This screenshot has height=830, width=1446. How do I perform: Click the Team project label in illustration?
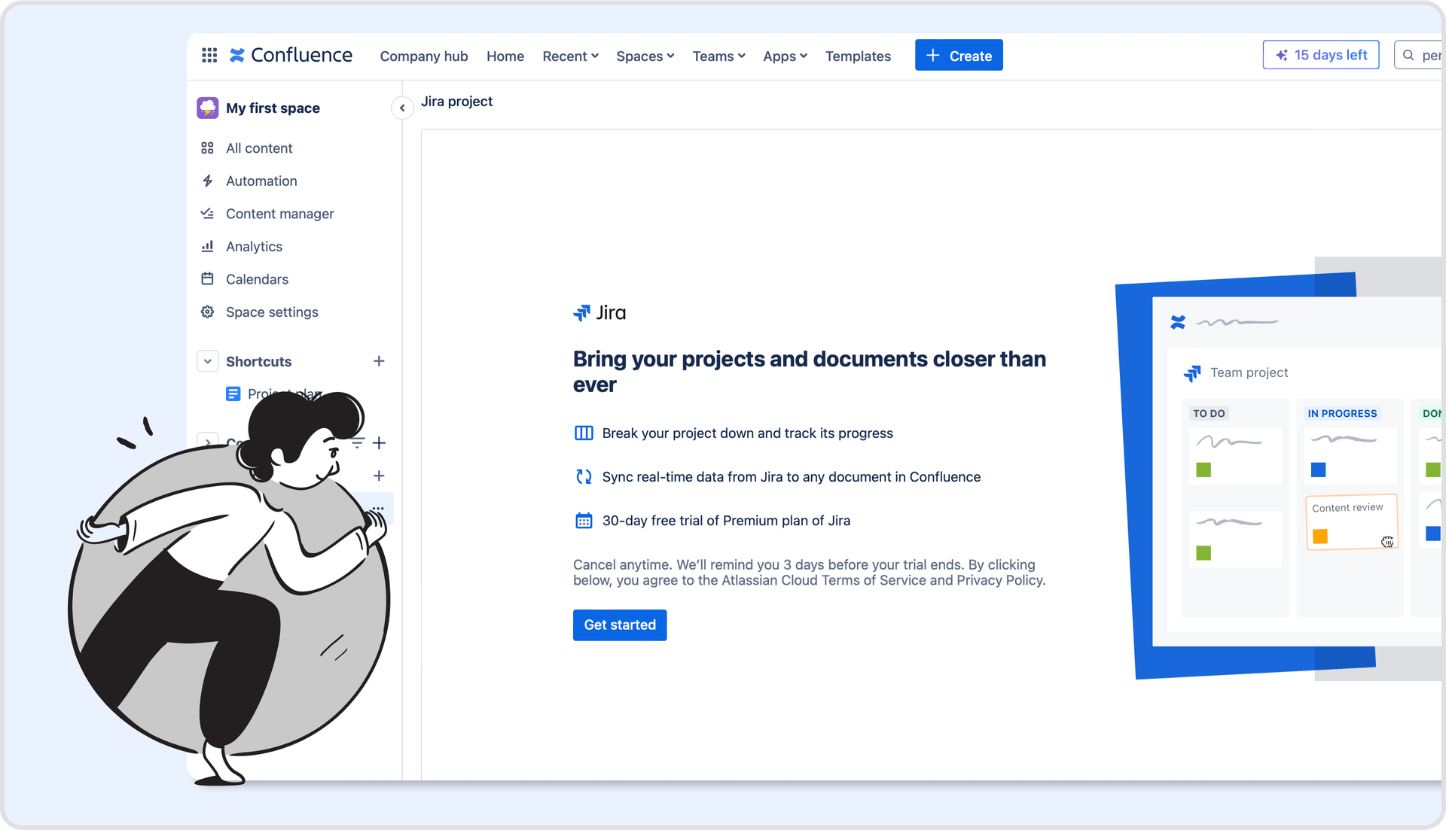coord(1249,372)
